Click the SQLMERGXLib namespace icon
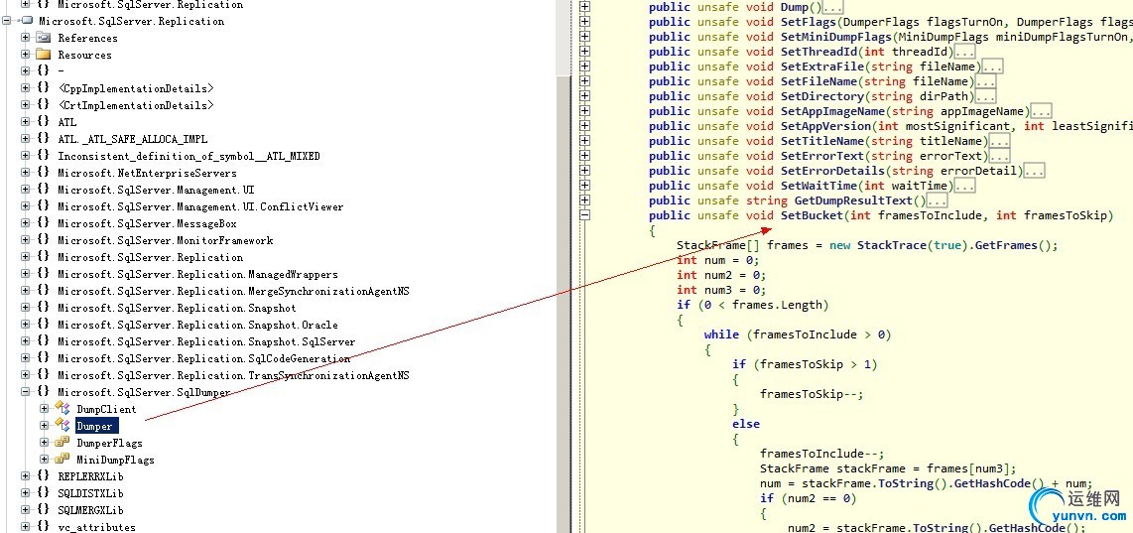The width and height of the screenshot is (1133, 533). [x=44, y=510]
